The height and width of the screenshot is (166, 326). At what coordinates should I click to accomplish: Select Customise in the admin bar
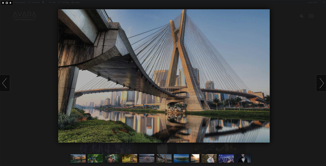click(x=35, y=2)
